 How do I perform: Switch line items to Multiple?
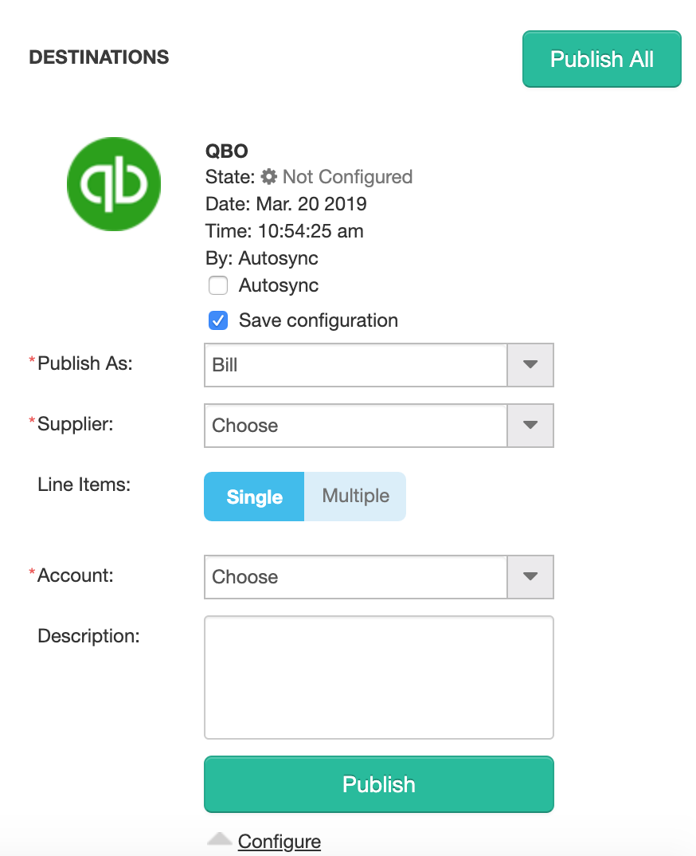pos(355,497)
